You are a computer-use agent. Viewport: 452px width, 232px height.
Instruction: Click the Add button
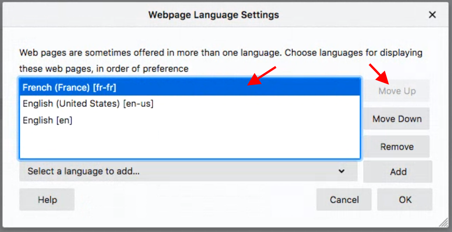click(x=398, y=172)
